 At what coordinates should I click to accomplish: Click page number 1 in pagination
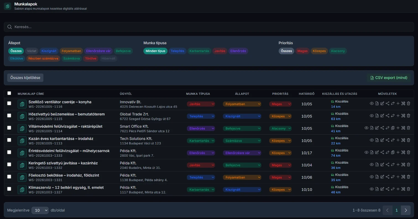coord(396,210)
